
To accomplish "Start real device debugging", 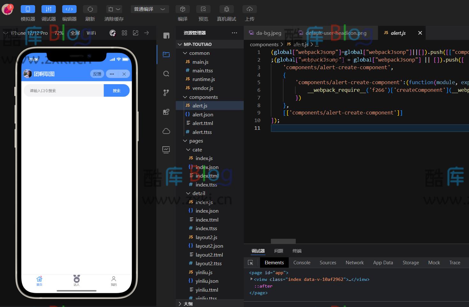I will coord(227,9).
